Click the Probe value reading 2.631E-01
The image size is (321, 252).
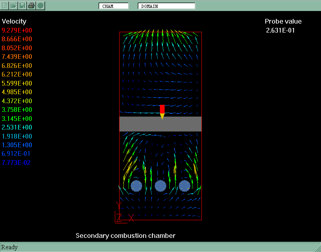point(280,30)
